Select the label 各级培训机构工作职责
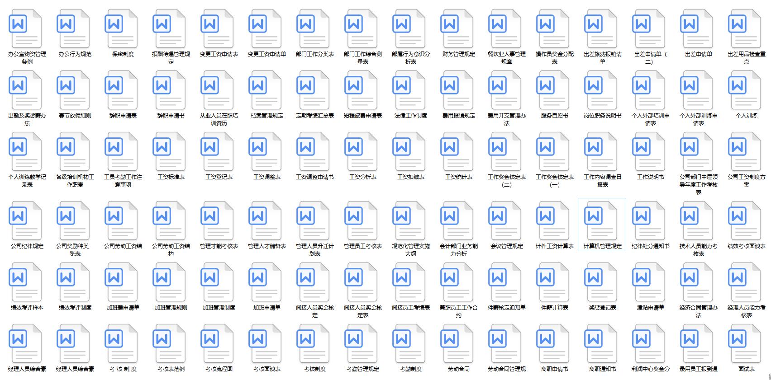 click(75, 181)
